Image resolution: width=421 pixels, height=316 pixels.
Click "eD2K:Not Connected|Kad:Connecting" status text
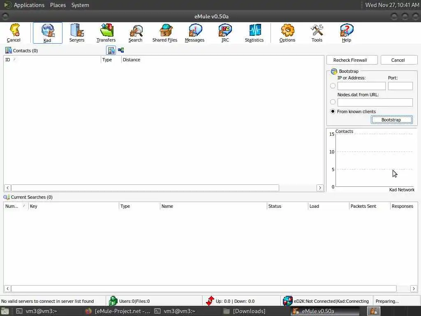coord(331,301)
